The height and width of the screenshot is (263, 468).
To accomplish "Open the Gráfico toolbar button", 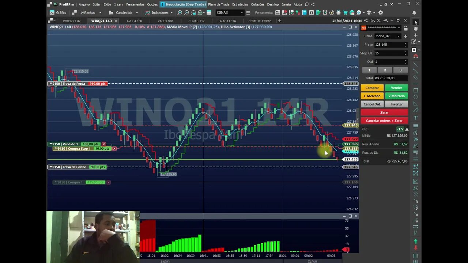I will 58,12.
